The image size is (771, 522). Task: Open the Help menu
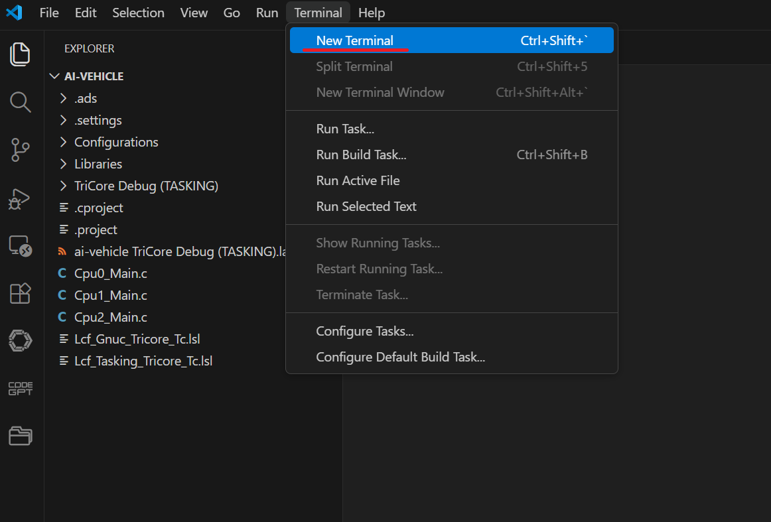pos(371,13)
